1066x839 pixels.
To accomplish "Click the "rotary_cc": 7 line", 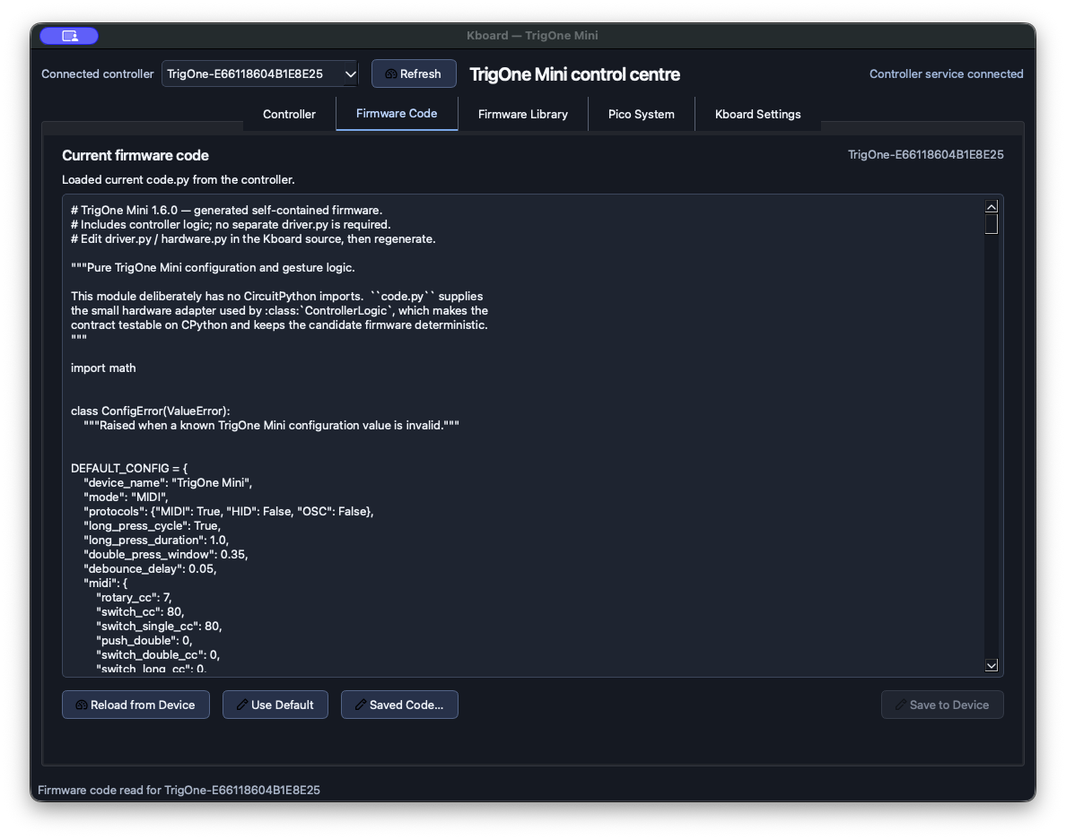I will (134, 597).
